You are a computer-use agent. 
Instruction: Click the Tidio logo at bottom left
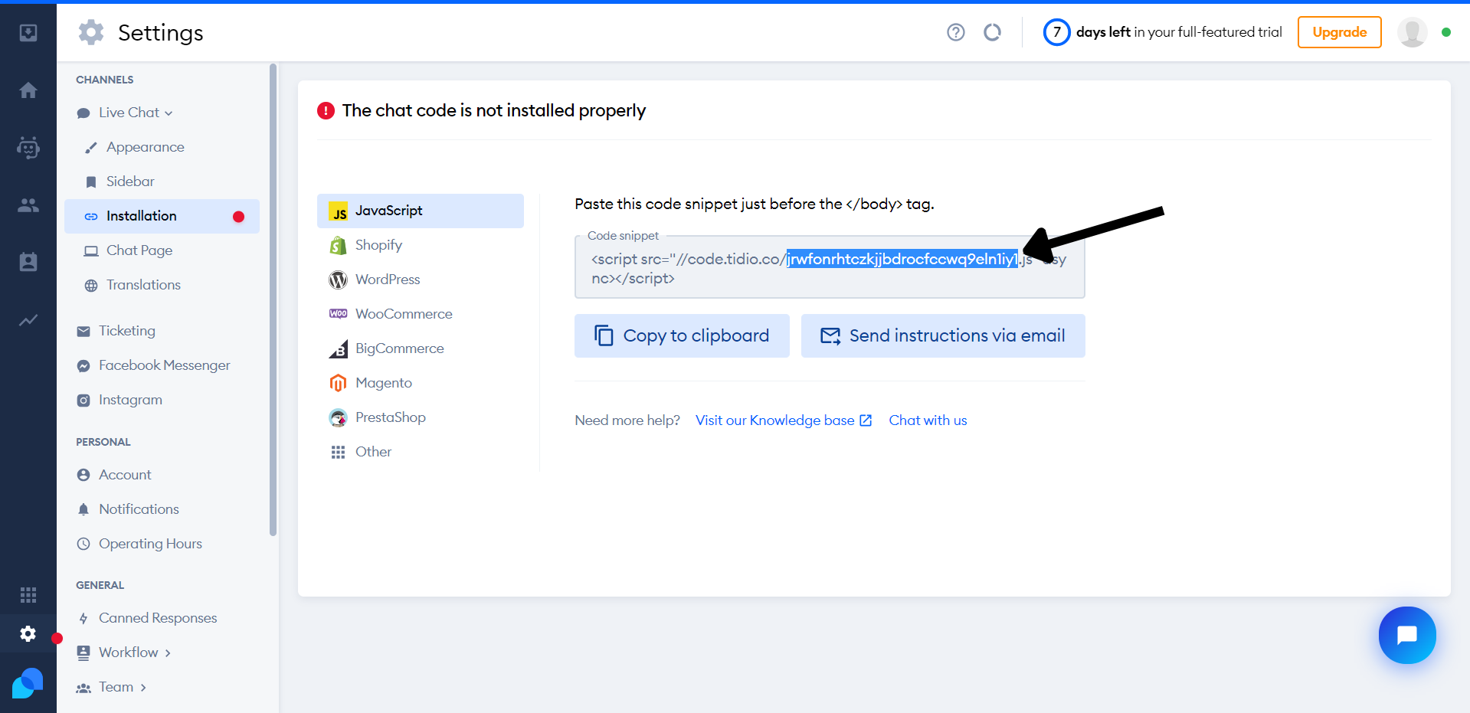coord(28,683)
